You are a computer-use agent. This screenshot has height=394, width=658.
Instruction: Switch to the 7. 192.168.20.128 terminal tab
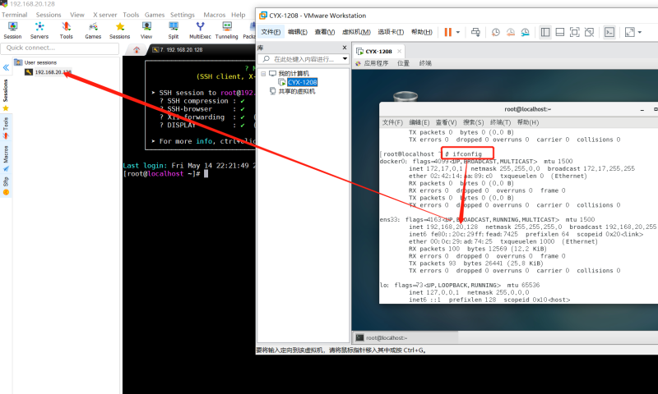178,50
